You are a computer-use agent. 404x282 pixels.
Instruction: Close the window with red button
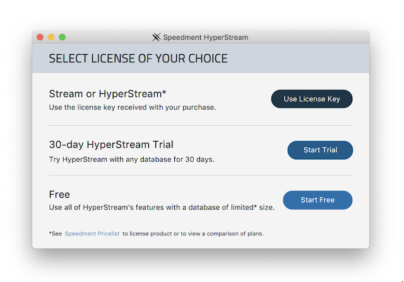tap(40, 37)
